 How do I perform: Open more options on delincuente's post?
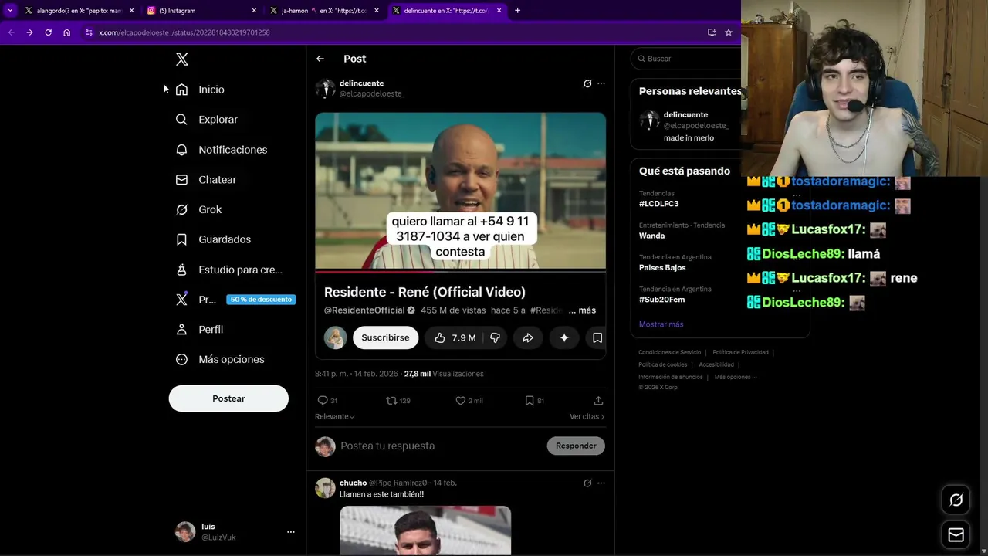click(x=601, y=83)
